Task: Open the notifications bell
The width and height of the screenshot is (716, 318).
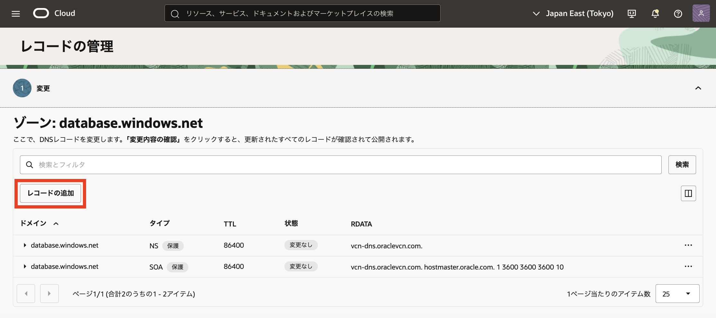Action: (x=655, y=13)
